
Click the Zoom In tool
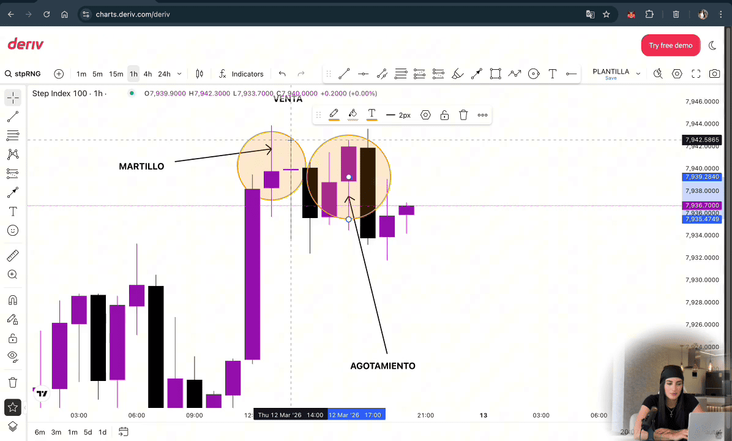[x=12, y=274]
